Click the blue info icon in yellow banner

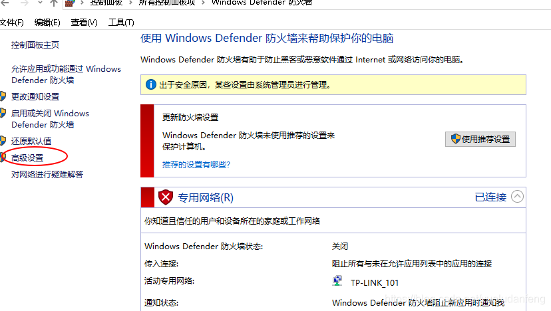click(x=151, y=84)
